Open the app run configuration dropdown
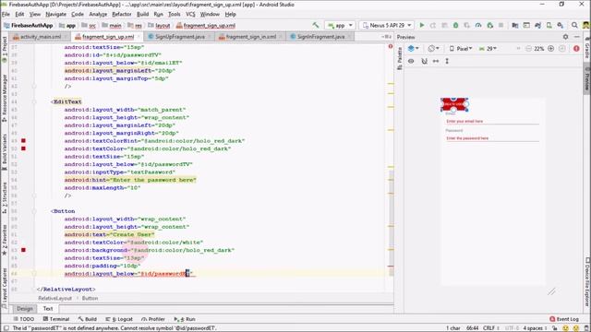Viewport: 591px width, 332px height. pyautogui.click(x=340, y=25)
